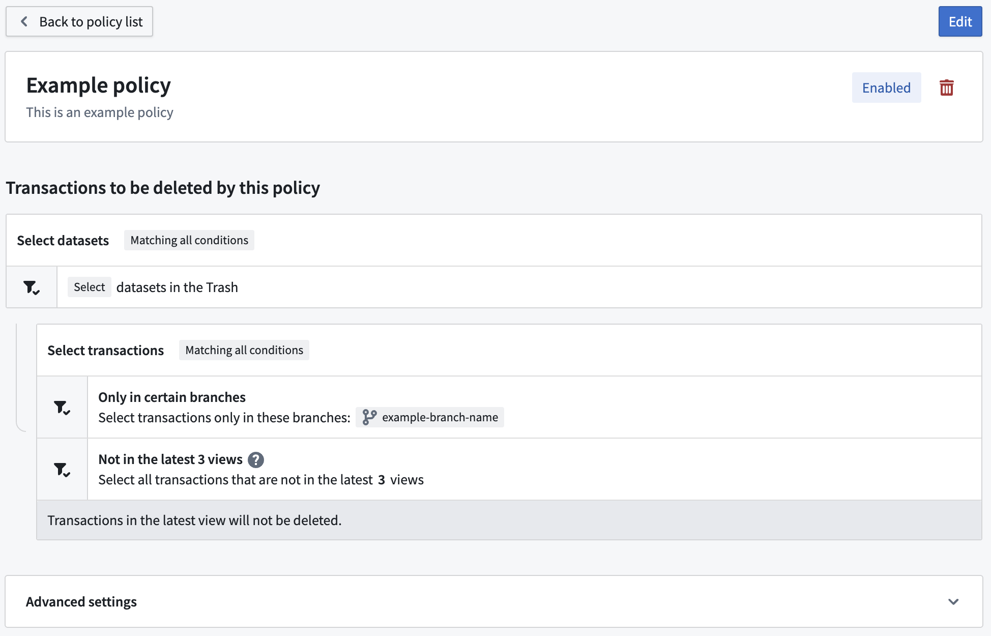Select the example-branch-name branch tag

pyautogui.click(x=430, y=417)
